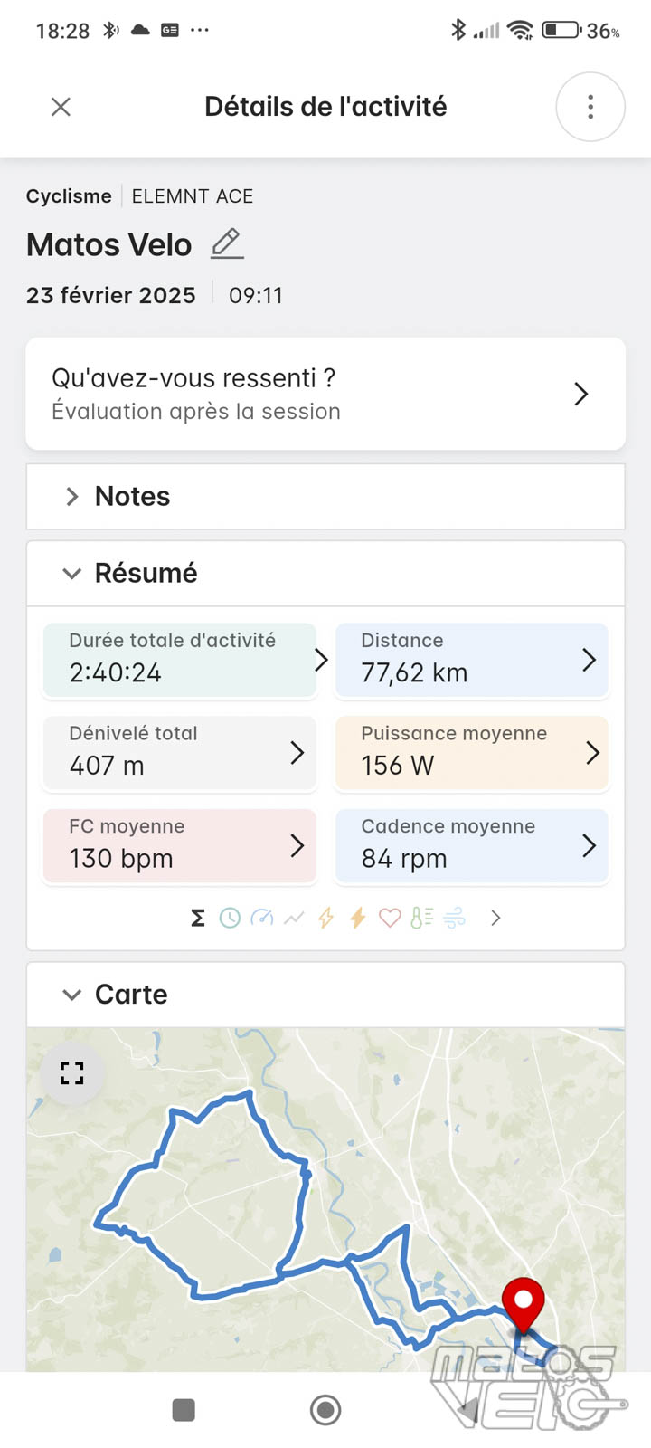Viewport: 651px width, 1448px height.
Task: Collapse the Carte section
Action: coord(72,995)
